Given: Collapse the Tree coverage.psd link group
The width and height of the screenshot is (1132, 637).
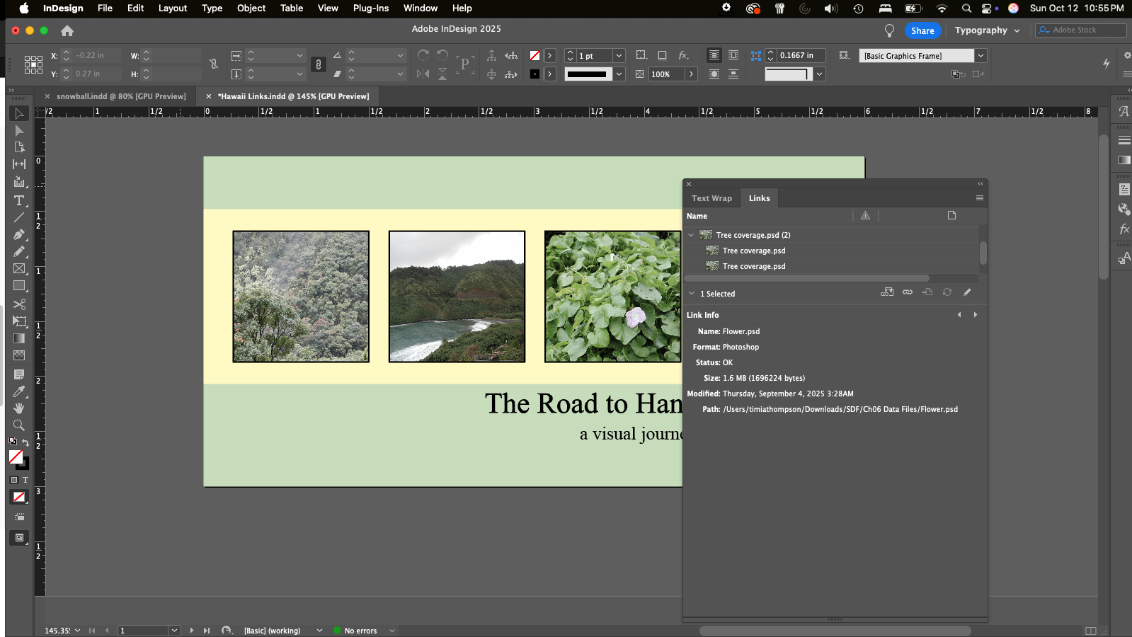Looking at the screenshot, I should [x=691, y=235].
